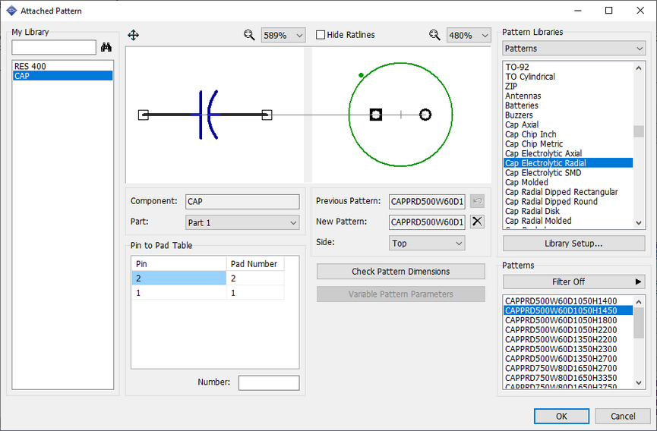Select pattern CAPPRD750W80D1650H2700
The image size is (657, 431).
click(x=568, y=368)
